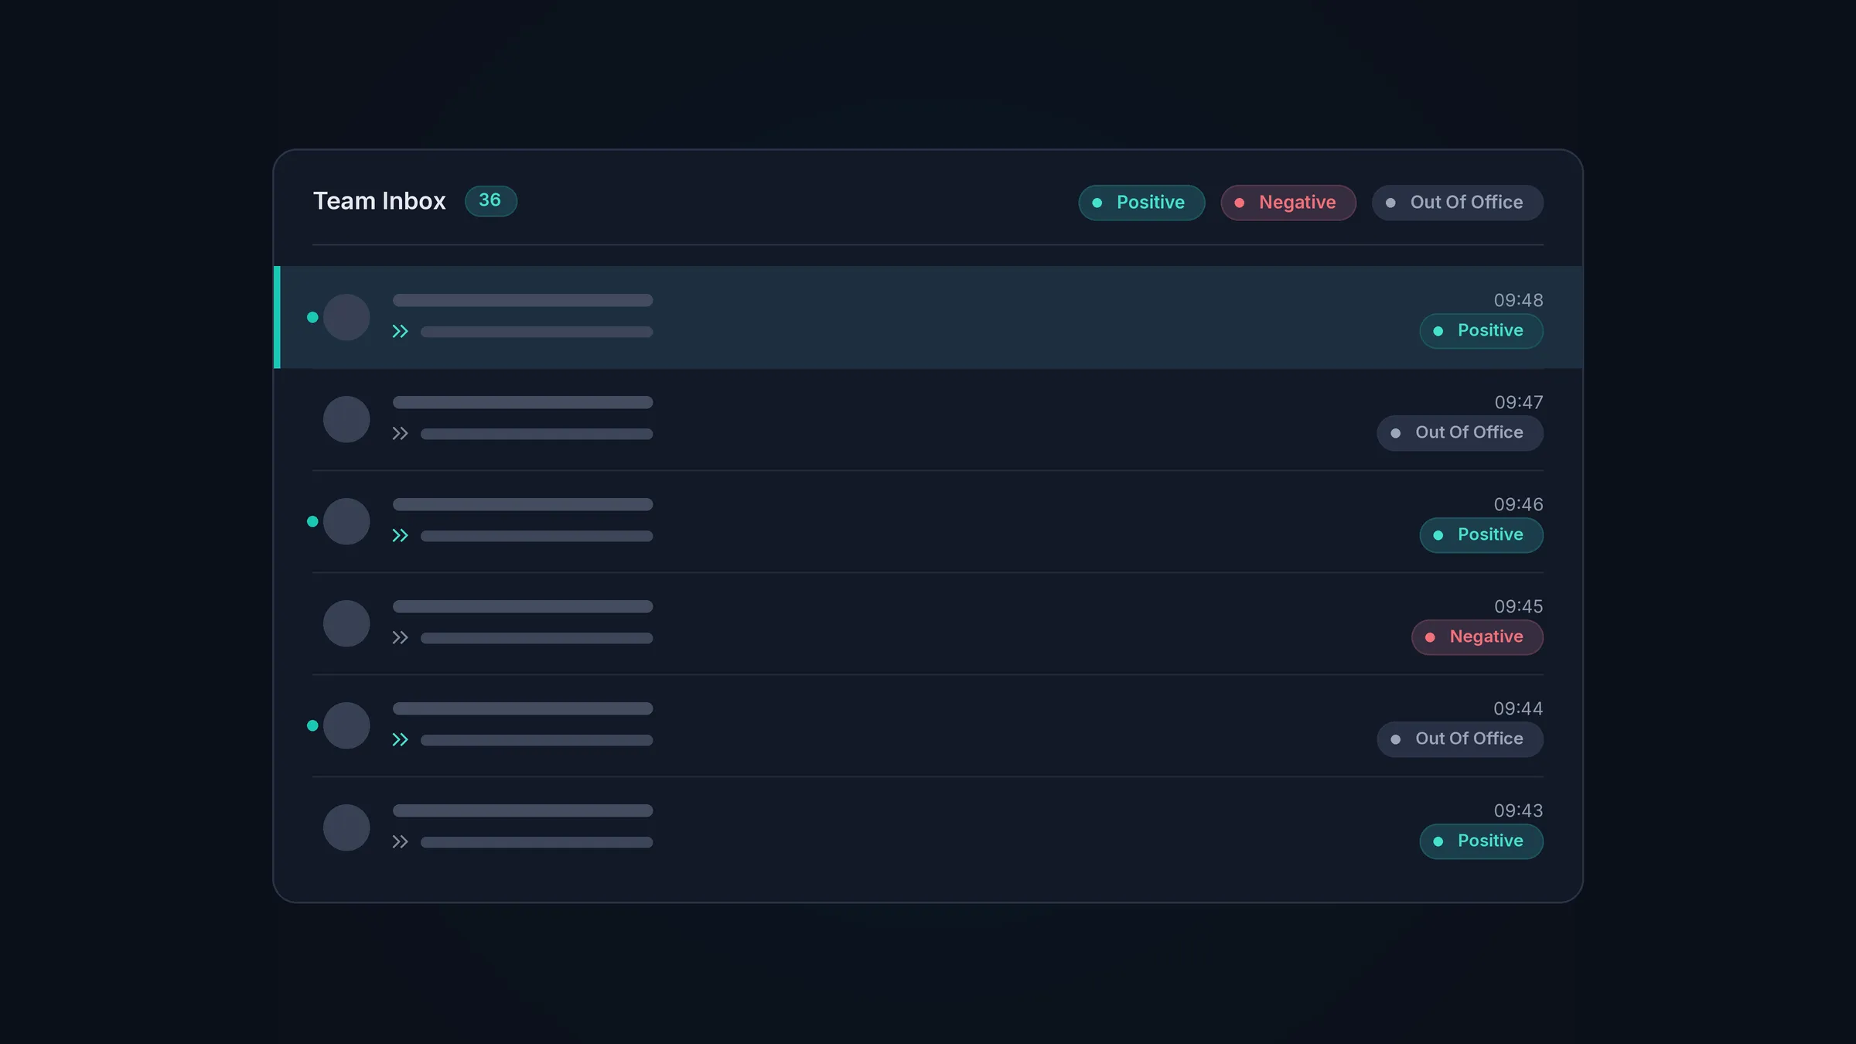
Task: Filter inbox by Positive tag
Action: click(x=1141, y=203)
